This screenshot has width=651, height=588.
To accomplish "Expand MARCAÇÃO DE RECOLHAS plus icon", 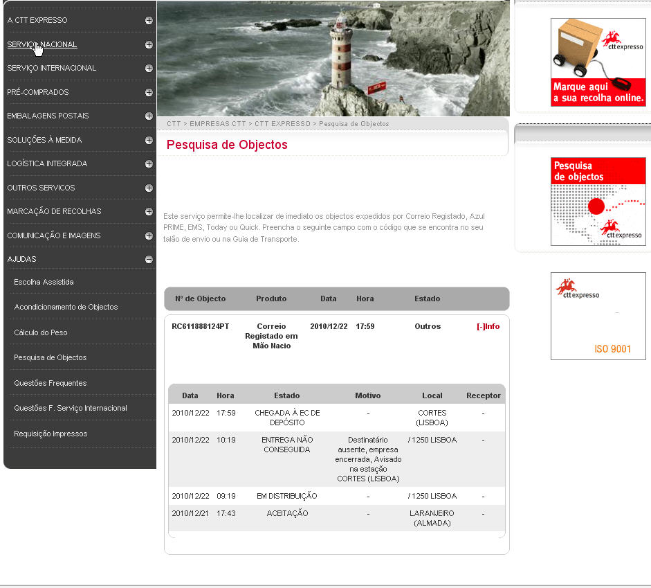I will point(149,211).
